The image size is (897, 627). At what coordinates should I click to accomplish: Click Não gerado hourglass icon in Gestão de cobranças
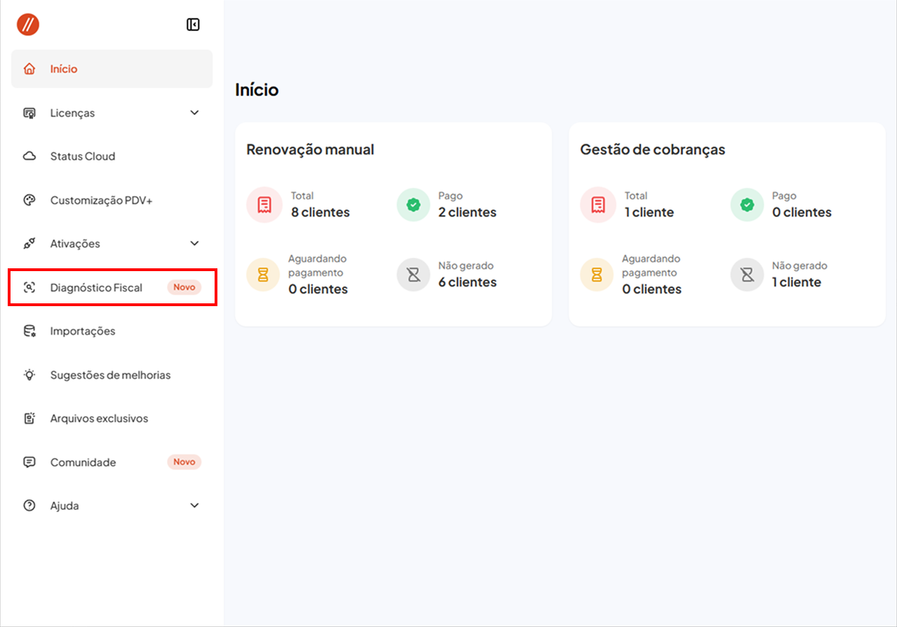tap(748, 275)
